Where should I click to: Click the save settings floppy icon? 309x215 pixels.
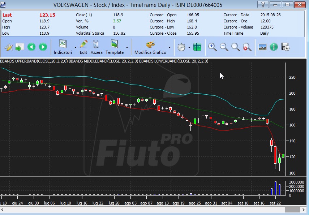(285, 47)
